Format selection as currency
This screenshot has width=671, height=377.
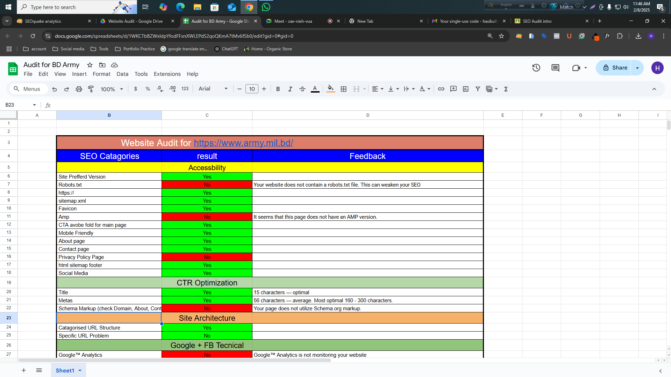(x=136, y=89)
